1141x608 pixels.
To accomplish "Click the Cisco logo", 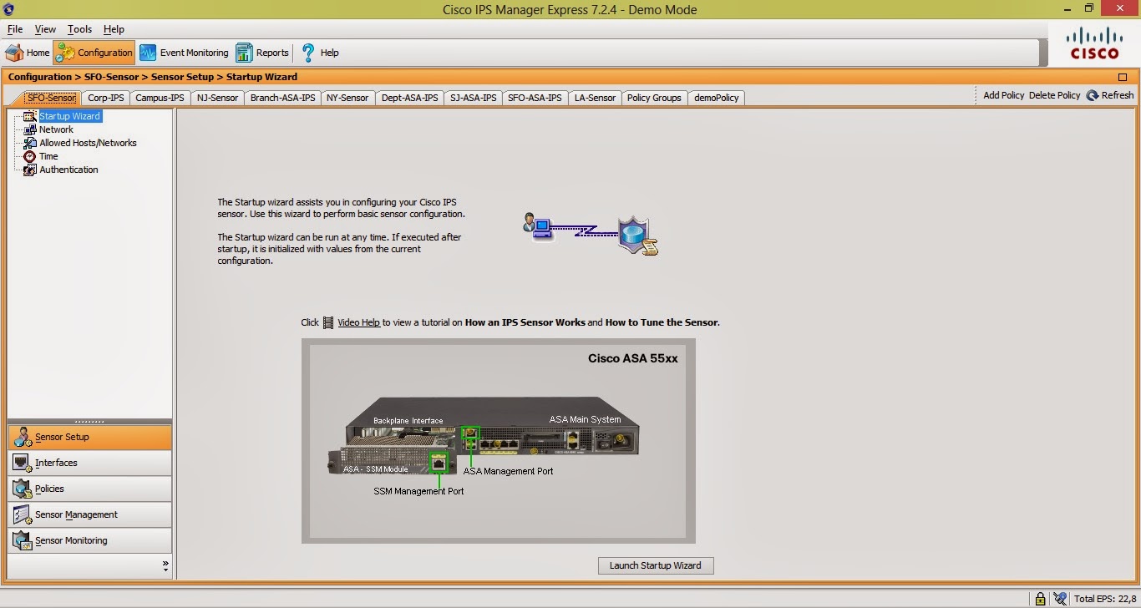I will [1095, 43].
